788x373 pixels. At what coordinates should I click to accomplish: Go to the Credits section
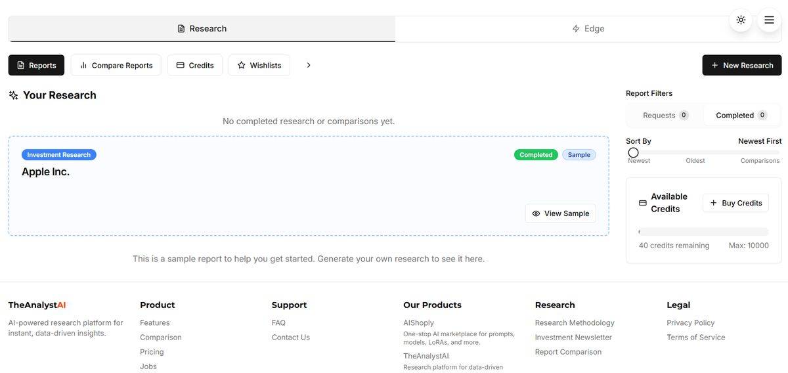[x=194, y=65]
